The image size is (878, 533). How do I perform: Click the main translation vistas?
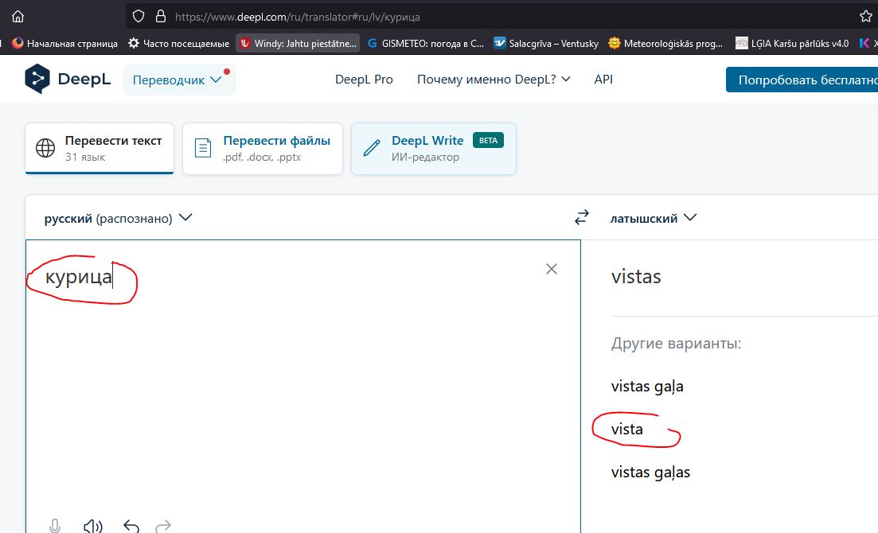(636, 277)
